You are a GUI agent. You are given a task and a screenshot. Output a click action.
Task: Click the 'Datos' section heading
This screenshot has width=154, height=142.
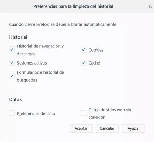[x=15, y=99]
